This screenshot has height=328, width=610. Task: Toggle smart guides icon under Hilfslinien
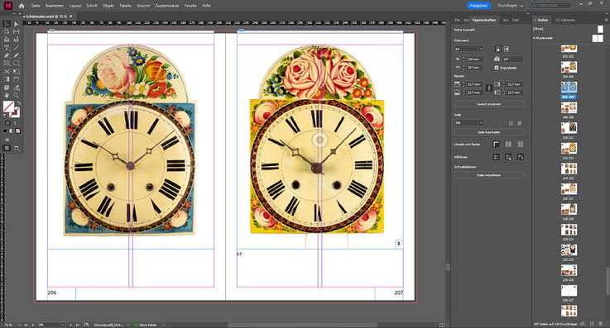[520, 157]
